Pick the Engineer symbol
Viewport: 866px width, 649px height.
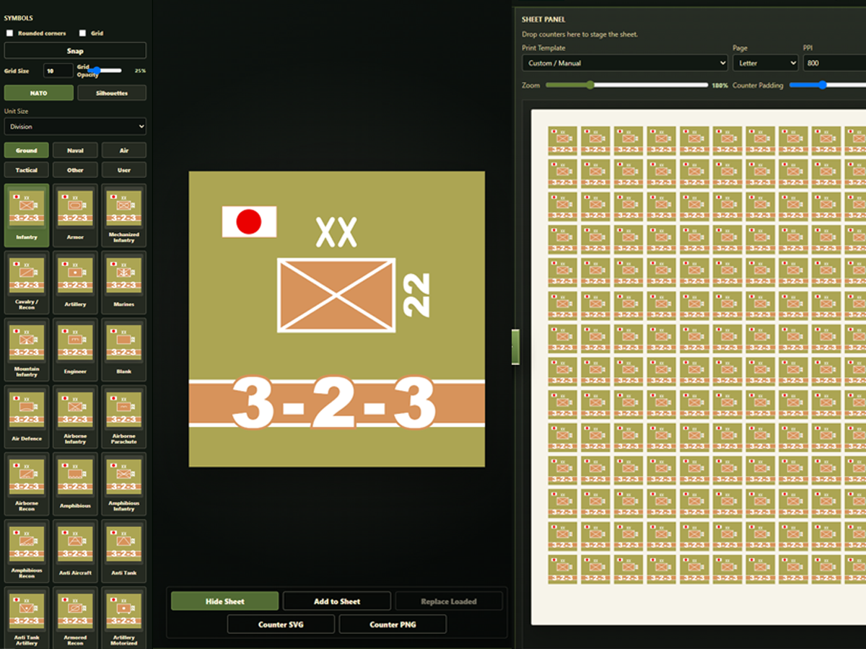click(x=75, y=350)
